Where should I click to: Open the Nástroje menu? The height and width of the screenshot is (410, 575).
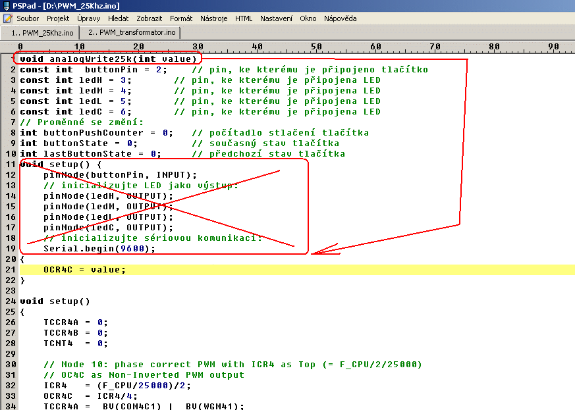[214, 18]
